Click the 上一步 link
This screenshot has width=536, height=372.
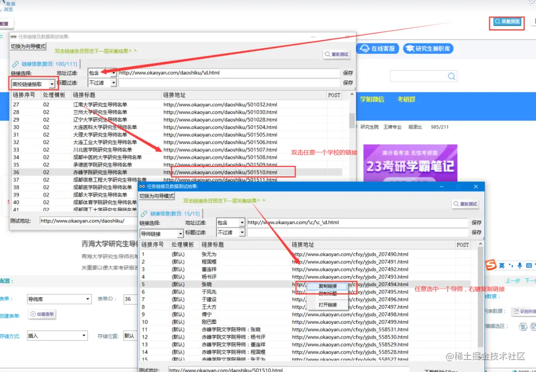tap(513, 281)
